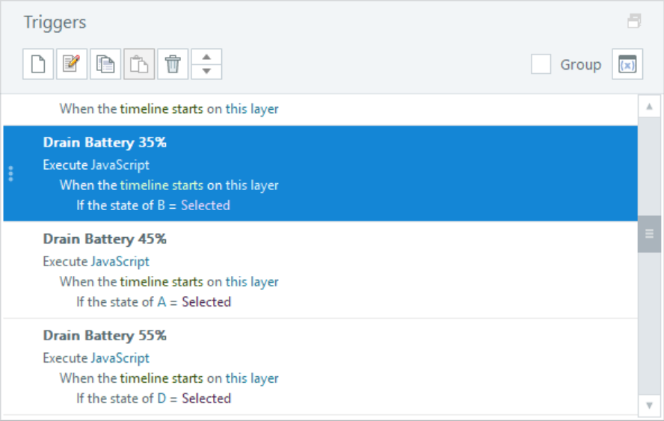Click the vertical scrollbar thumb
This screenshot has width=664, height=421.
[648, 234]
